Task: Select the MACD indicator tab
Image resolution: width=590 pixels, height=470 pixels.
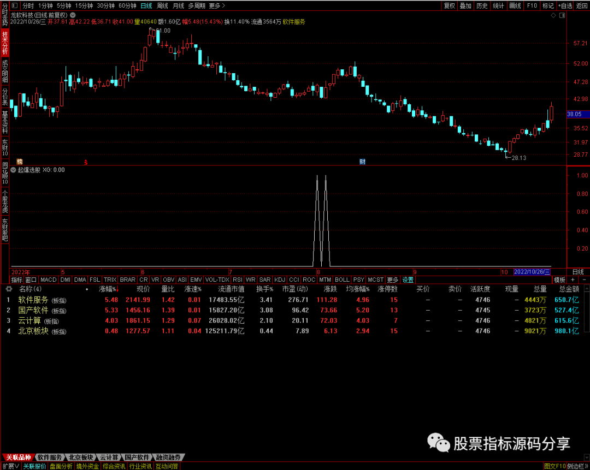Action: point(49,279)
